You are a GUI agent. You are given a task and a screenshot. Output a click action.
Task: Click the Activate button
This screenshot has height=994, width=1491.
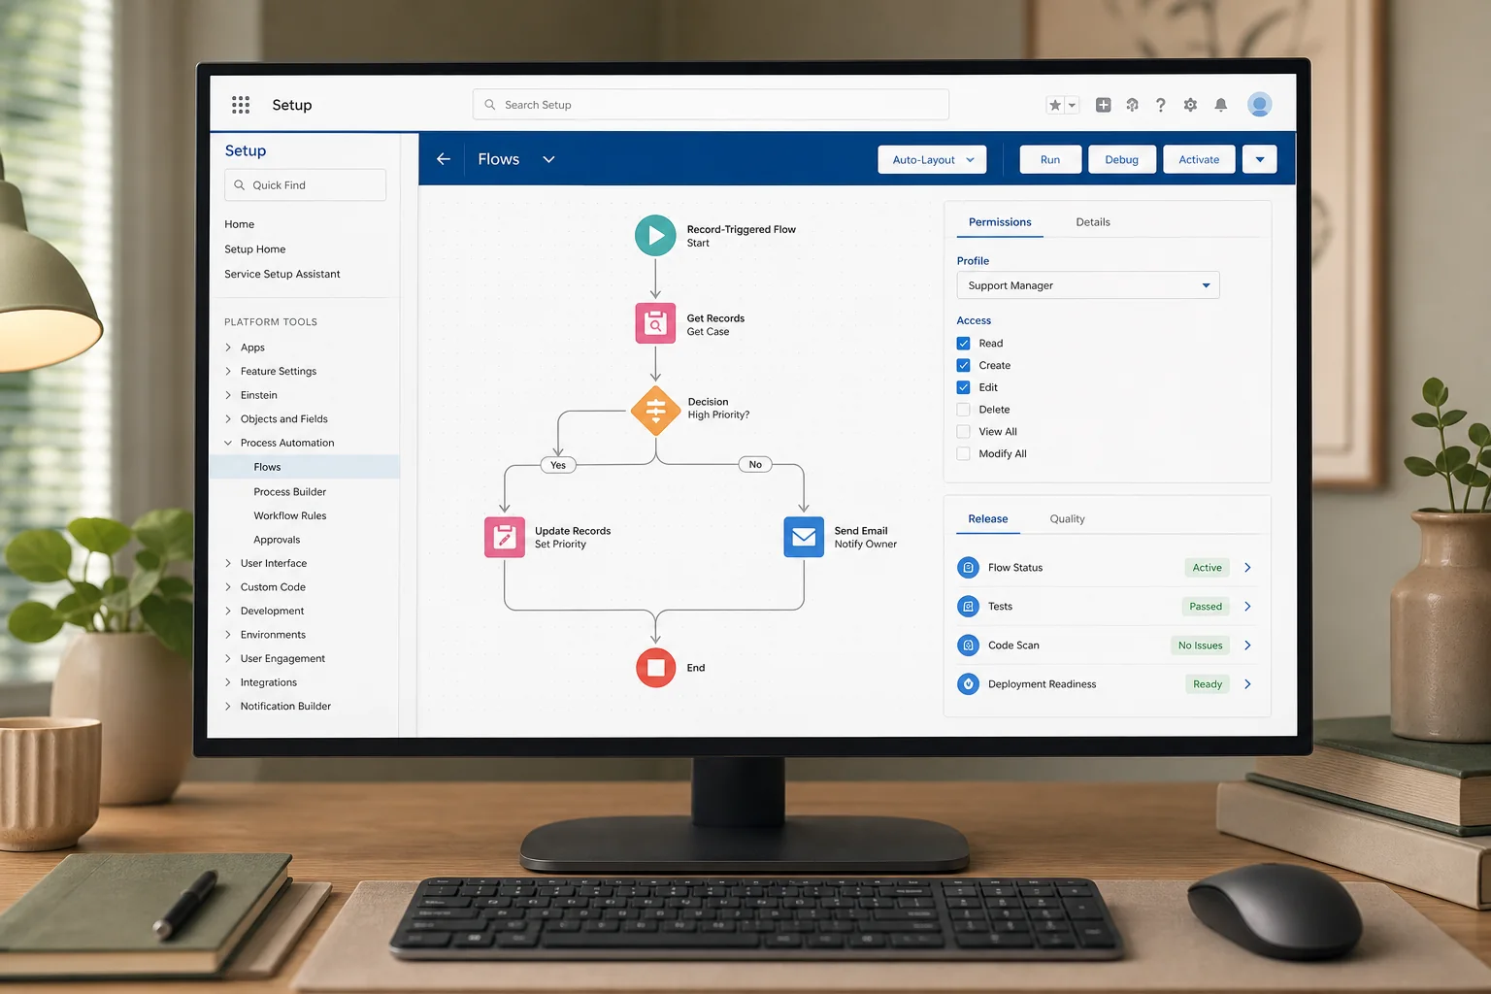(1199, 160)
